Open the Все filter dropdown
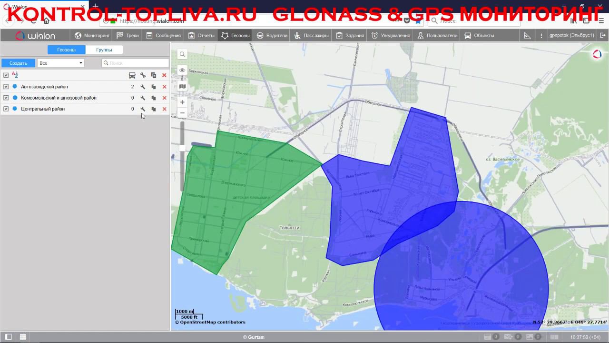This screenshot has height=343, width=609. tap(60, 63)
